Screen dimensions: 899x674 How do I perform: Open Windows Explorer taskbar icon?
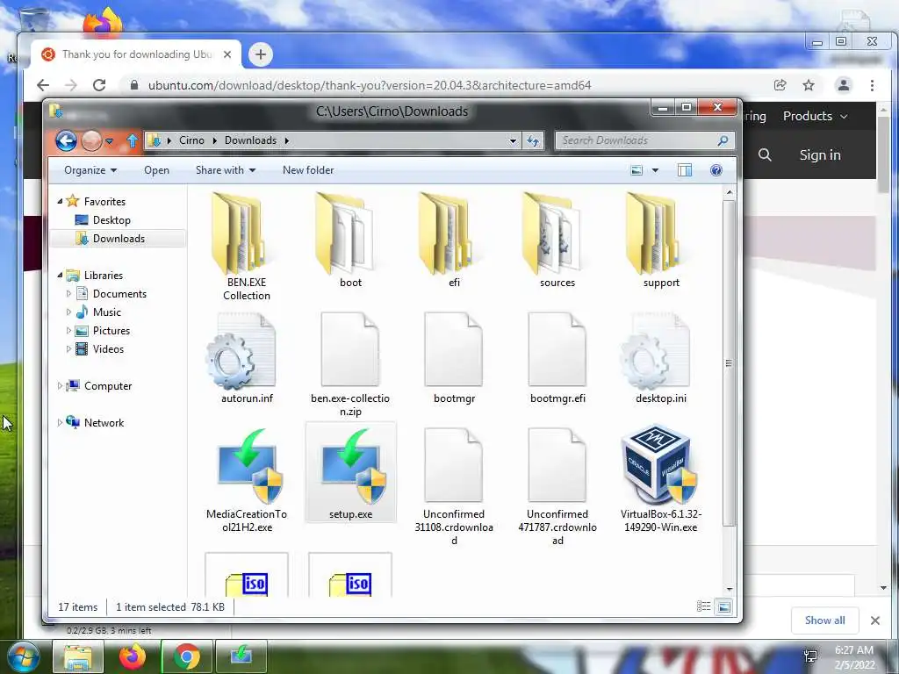77,656
